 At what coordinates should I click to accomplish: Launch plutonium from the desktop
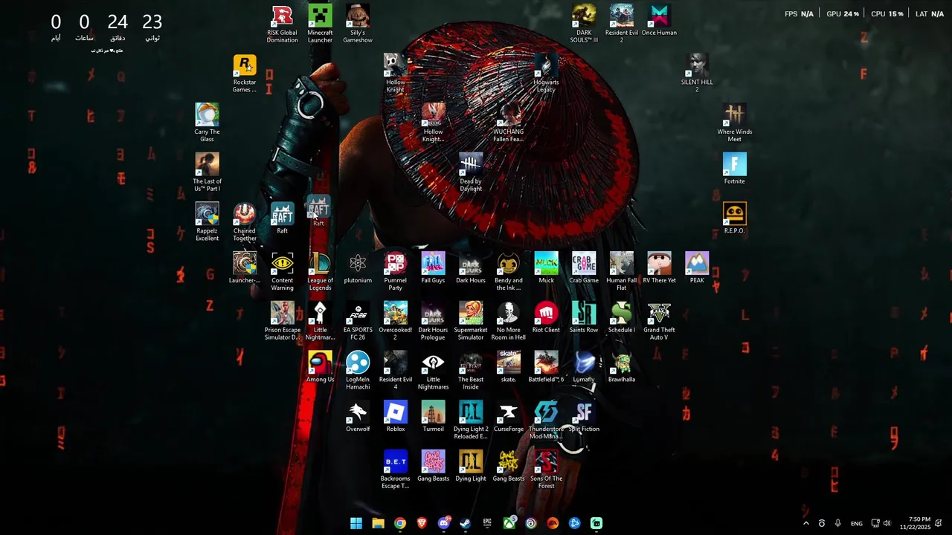(x=358, y=268)
